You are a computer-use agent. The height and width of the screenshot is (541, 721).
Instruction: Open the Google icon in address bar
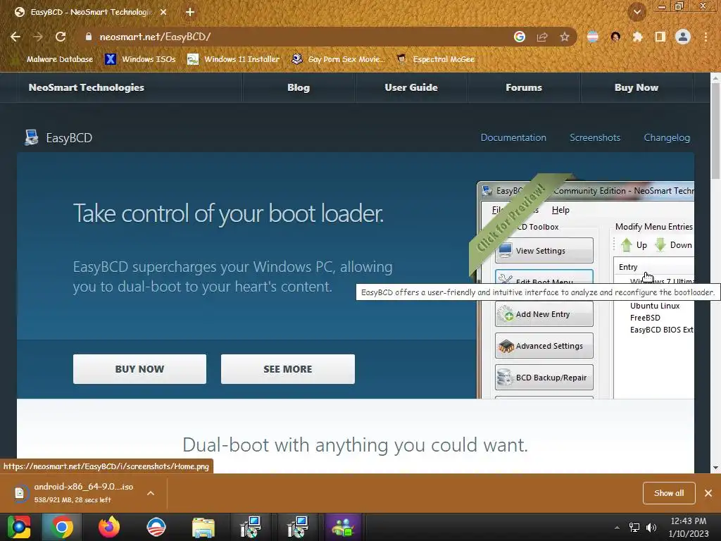[x=520, y=37]
